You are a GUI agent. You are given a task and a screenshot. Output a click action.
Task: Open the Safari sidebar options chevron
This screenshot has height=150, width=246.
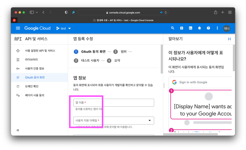coord(37,12)
